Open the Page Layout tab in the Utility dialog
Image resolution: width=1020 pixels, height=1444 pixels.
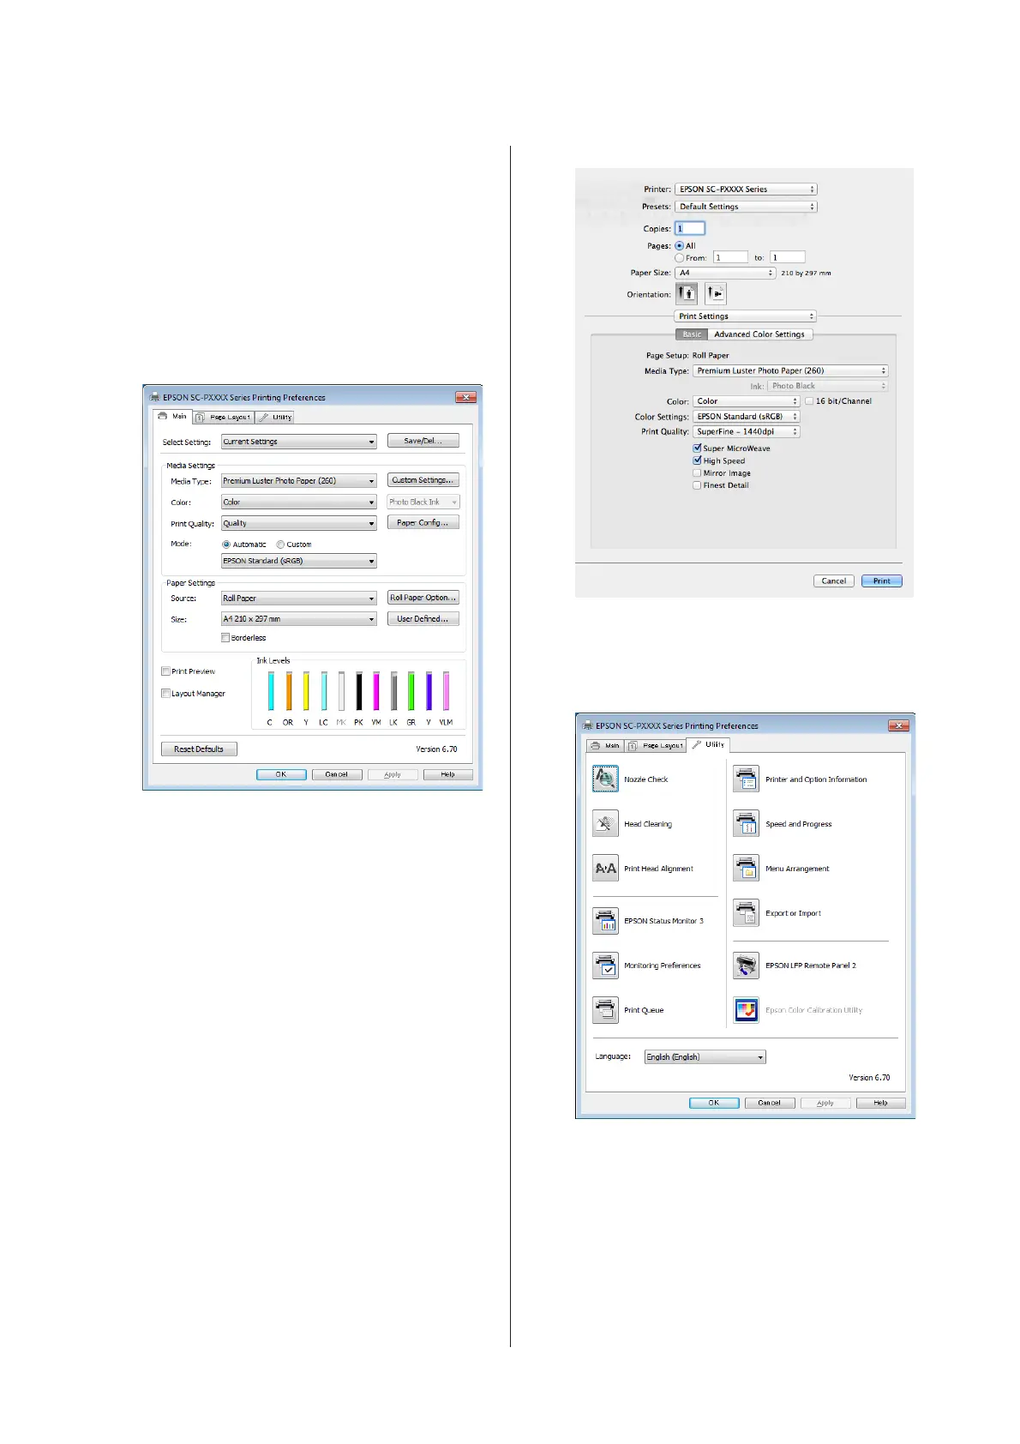[656, 745]
